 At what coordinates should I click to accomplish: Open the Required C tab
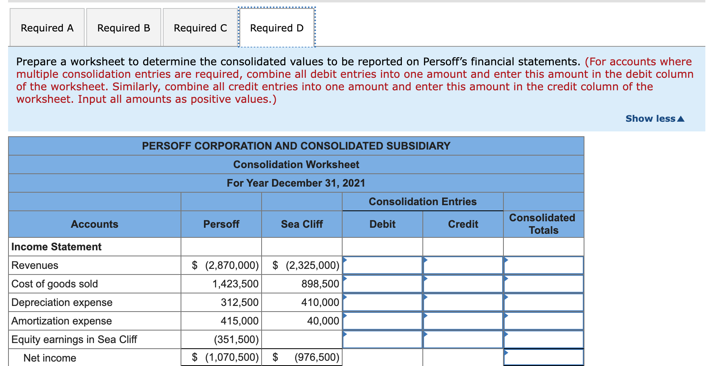[200, 27]
